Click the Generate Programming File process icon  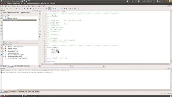click(x=5, y=55)
